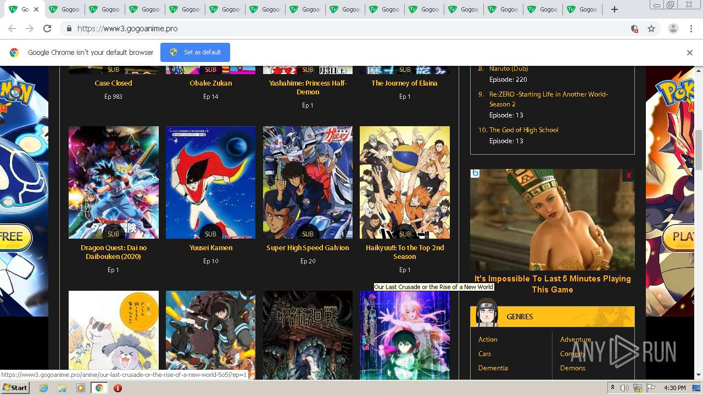Viewport: 703px width, 395px height.
Task: Dismiss the default browser notification bar
Action: (689, 53)
